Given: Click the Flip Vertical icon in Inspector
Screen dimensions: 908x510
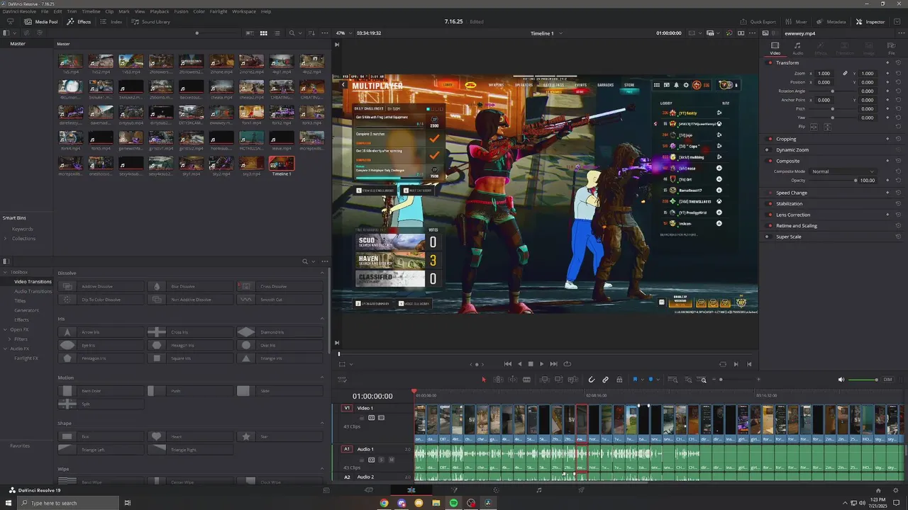Looking at the screenshot, I should 826,127.
